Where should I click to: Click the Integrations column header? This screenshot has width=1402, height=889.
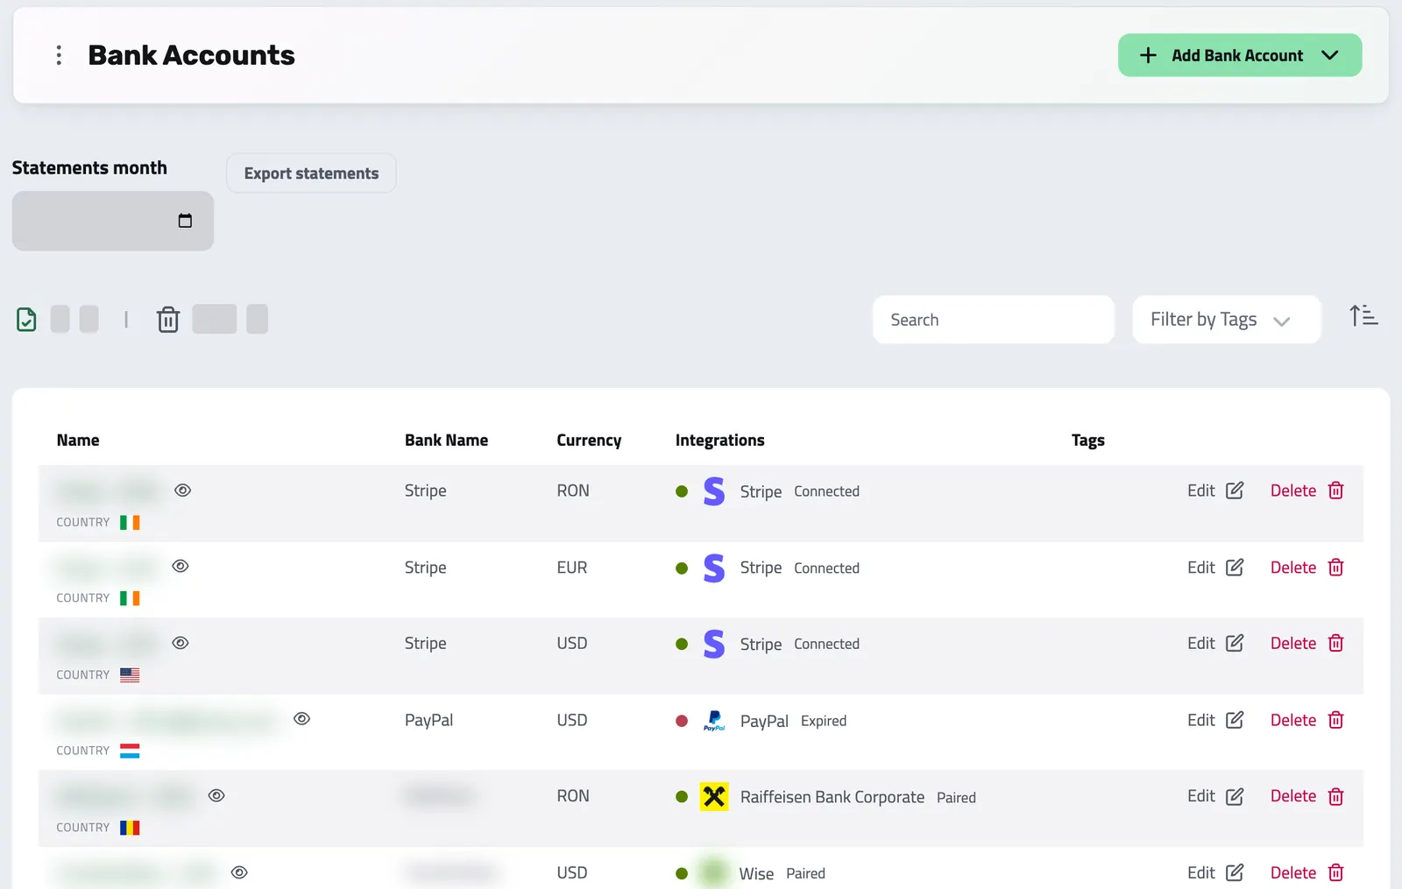719,440
